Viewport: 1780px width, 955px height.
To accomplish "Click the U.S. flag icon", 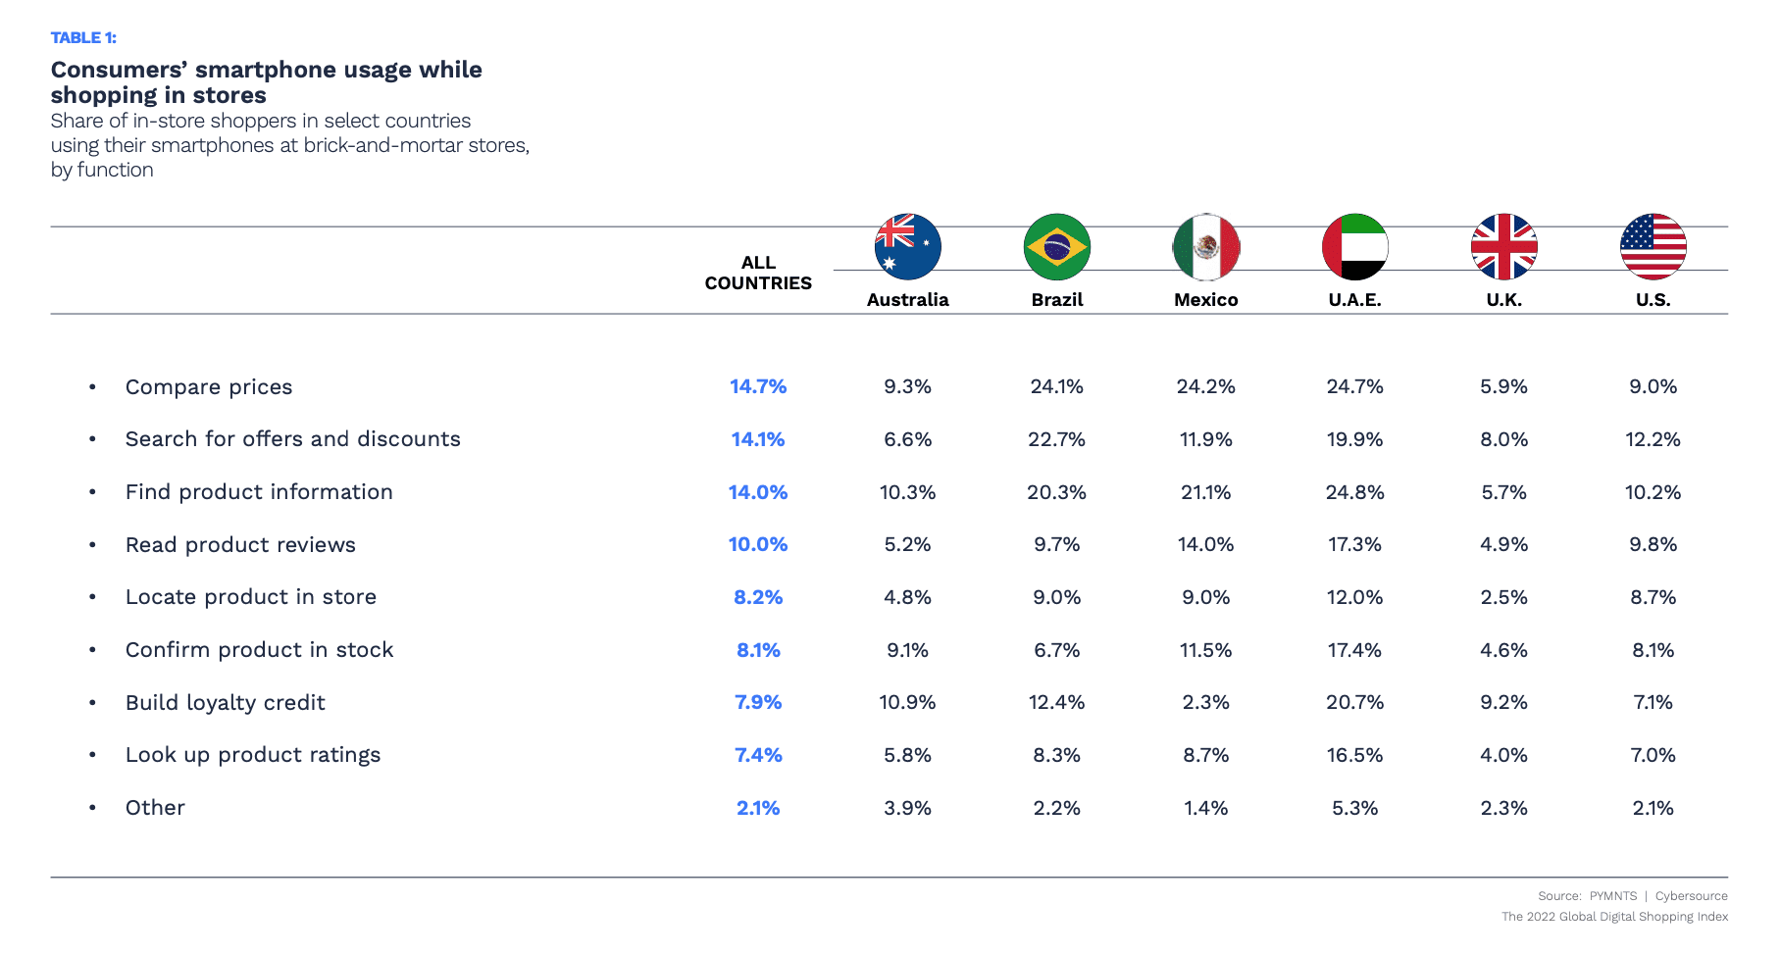I will coord(1653,247).
